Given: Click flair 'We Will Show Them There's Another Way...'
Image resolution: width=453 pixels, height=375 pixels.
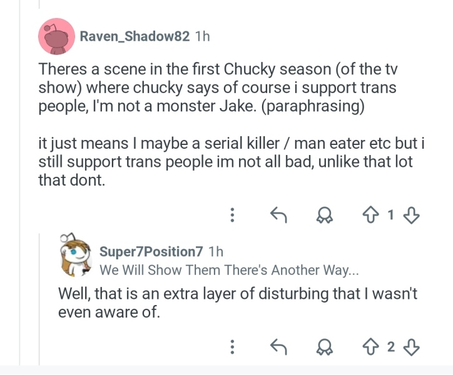Looking at the screenshot, I should [229, 270].
